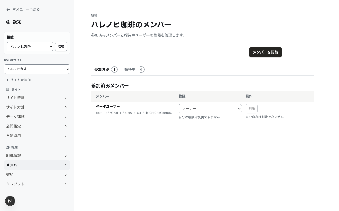Click the メンバーを招待 button
This screenshot has height=211, width=339.
(265, 52)
